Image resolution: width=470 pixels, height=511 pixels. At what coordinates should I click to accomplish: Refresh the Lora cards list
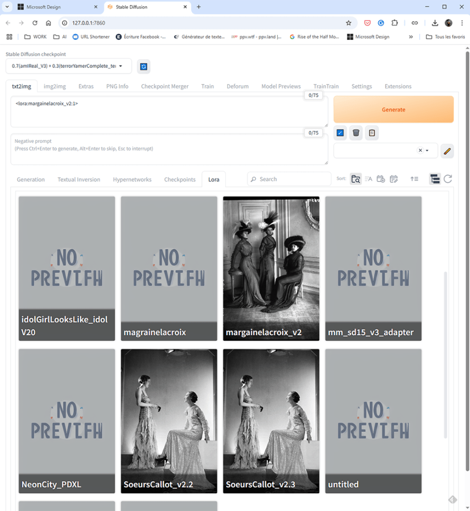pos(448,179)
